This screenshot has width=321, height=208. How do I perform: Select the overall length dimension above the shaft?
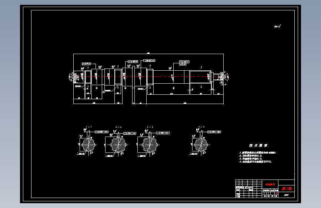tap(148, 53)
